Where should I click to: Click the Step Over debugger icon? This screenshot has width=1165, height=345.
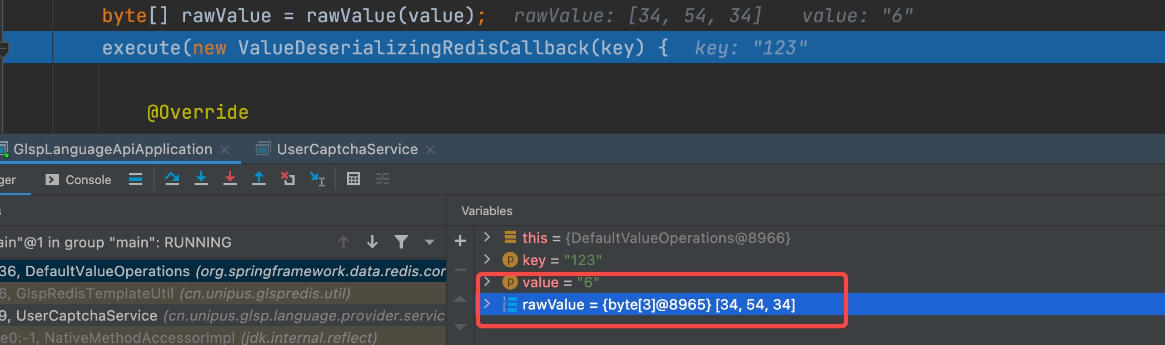pos(172,179)
